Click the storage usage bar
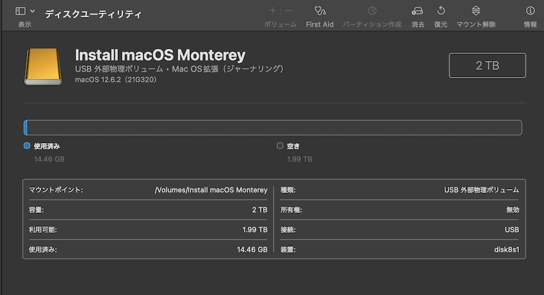The width and height of the screenshot is (544, 295). tap(273, 128)
